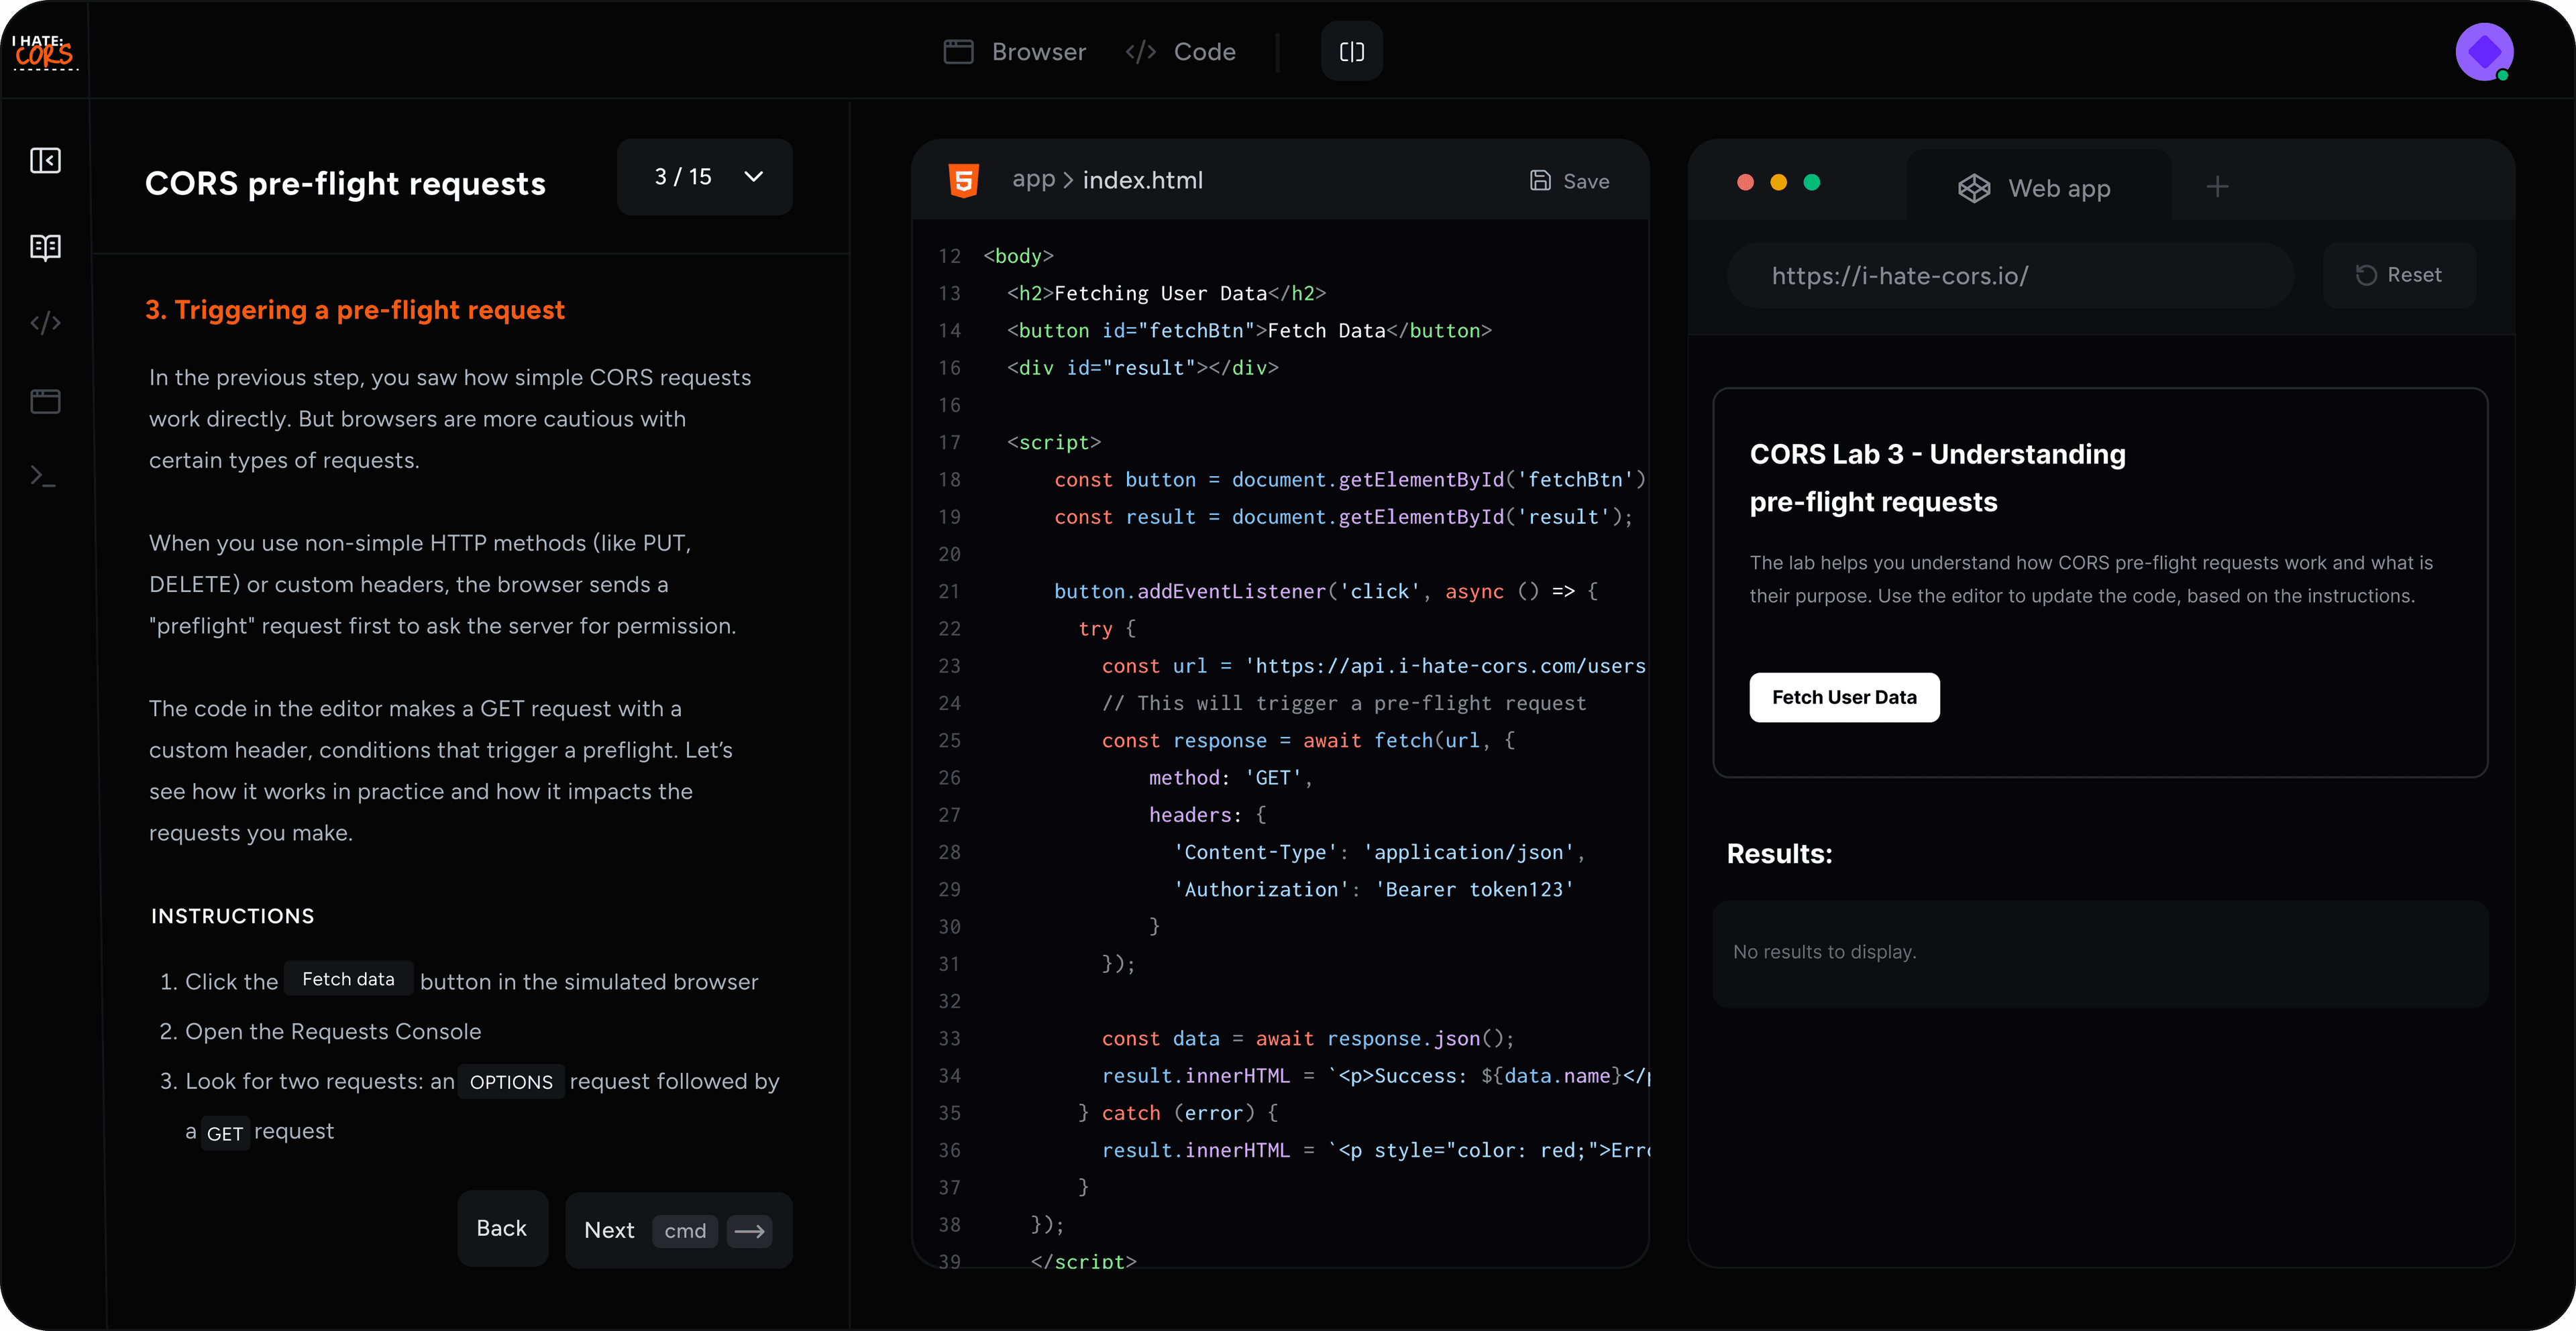Open the app breadcrumb above the code
The height and width of the screenshot is (1331, 2576).
(x=1034, y=180)
